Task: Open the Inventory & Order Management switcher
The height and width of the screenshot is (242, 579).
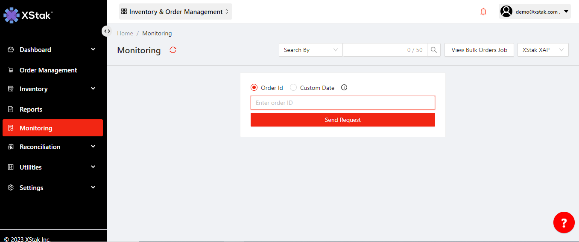Action: point(175,12)
